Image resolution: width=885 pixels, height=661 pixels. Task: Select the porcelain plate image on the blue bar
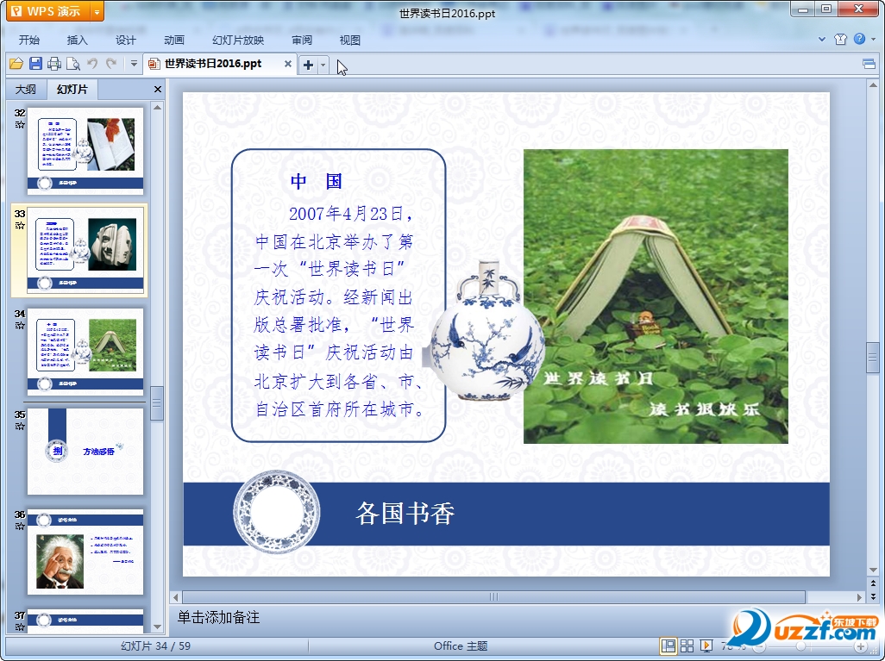click(x=277, y=512)
